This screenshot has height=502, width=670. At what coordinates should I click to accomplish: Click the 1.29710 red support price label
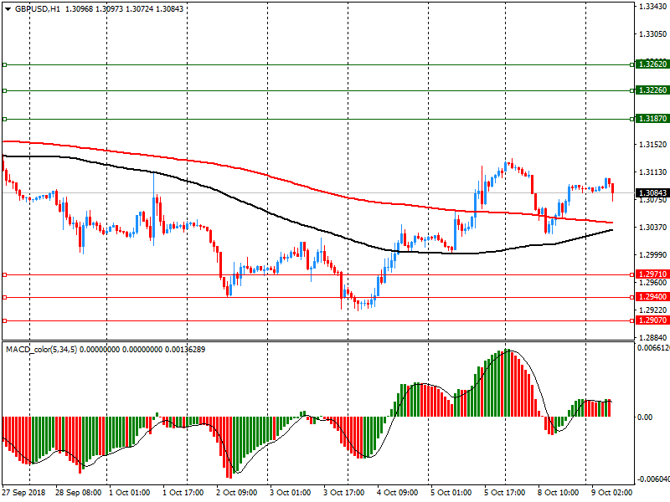point(651,274)
